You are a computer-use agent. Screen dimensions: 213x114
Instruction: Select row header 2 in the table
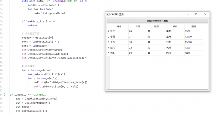pos(108,37)
